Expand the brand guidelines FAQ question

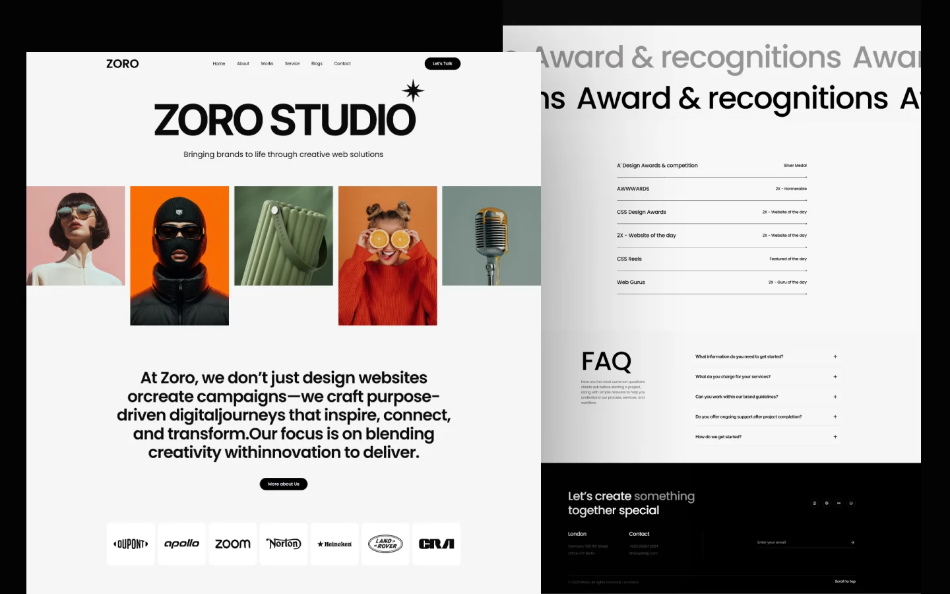pos(835,397)
